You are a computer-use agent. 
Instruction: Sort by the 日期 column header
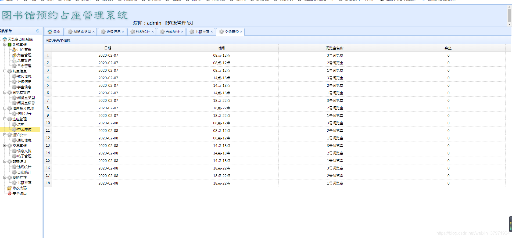click(108, 48)
